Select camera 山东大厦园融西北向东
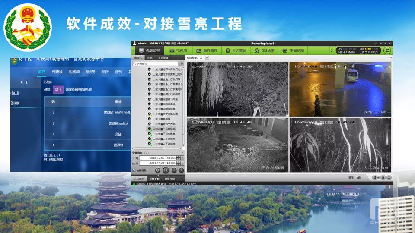Screen dimensions: 415x233 point(164,99)
